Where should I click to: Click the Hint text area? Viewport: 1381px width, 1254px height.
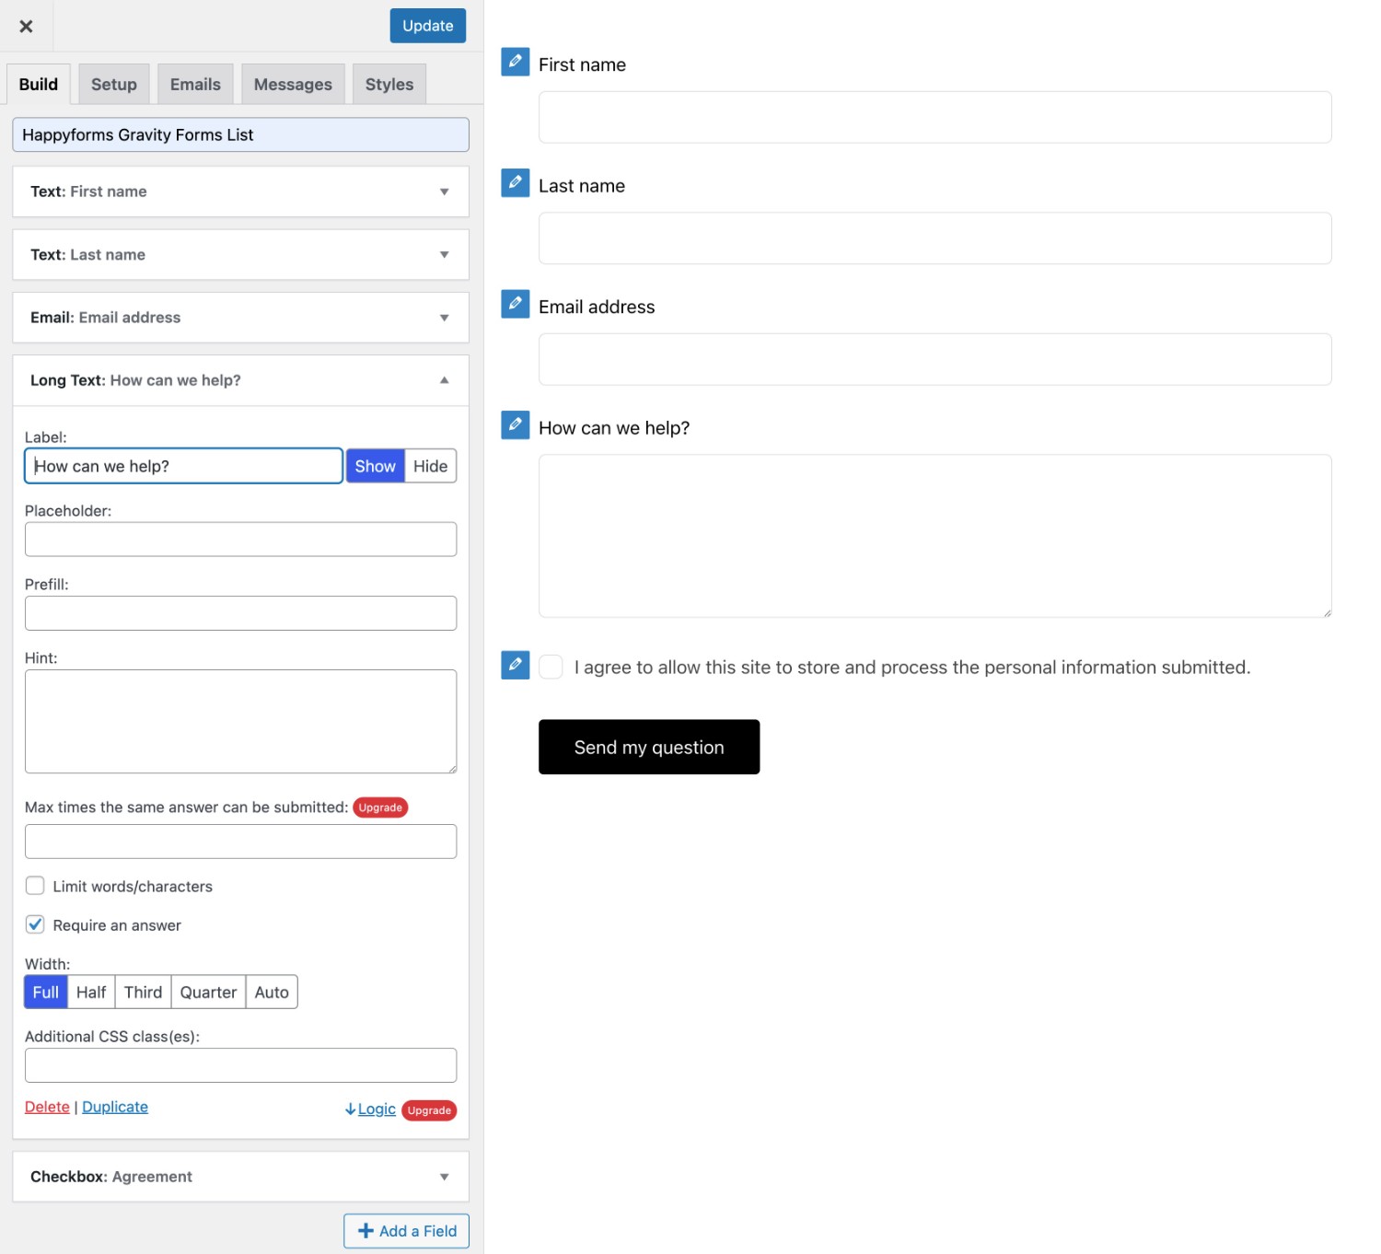(x=240, y=722)
